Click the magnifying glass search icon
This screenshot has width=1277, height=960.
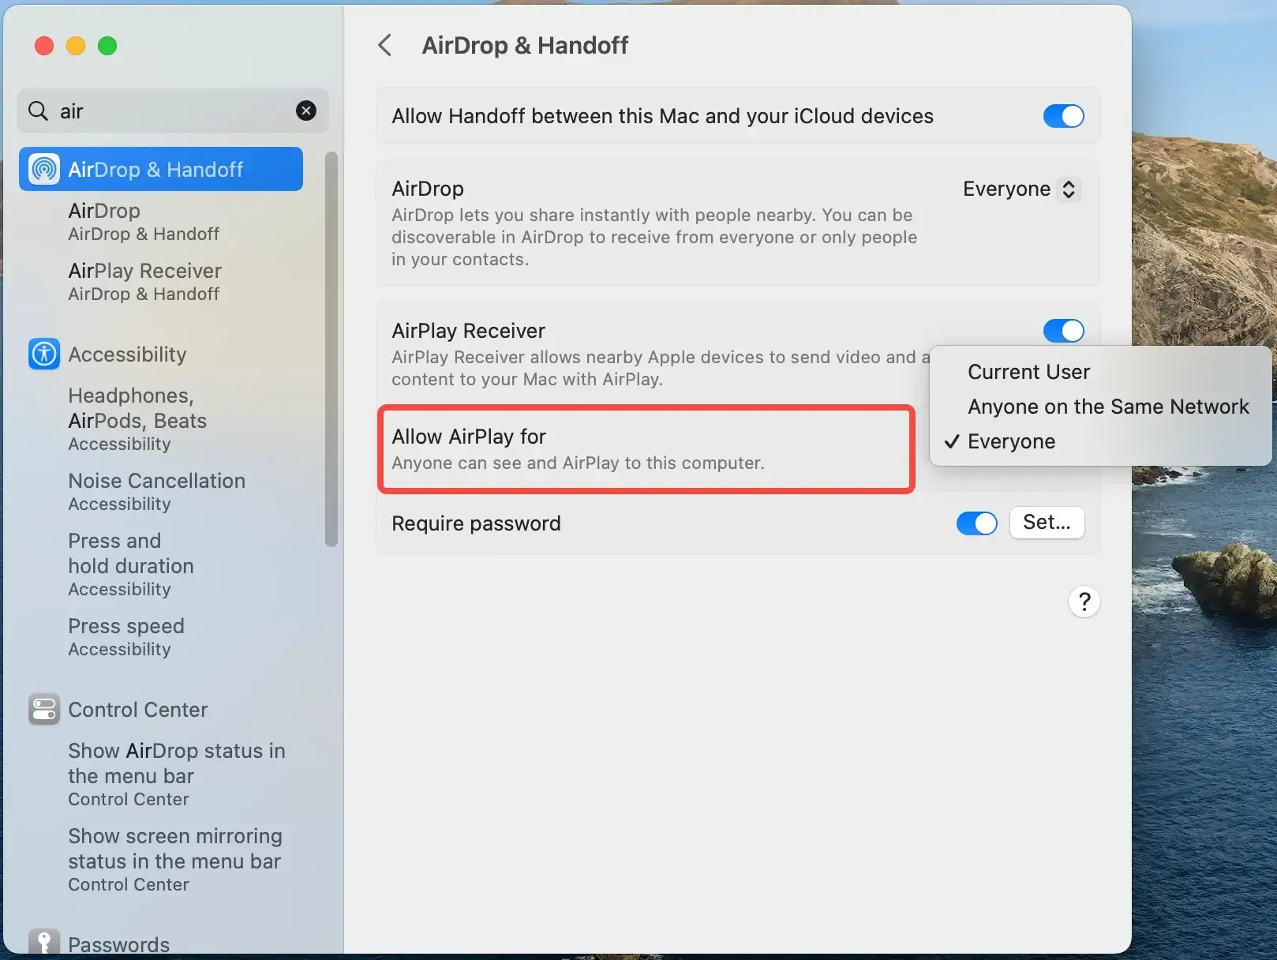coord(38,111)
